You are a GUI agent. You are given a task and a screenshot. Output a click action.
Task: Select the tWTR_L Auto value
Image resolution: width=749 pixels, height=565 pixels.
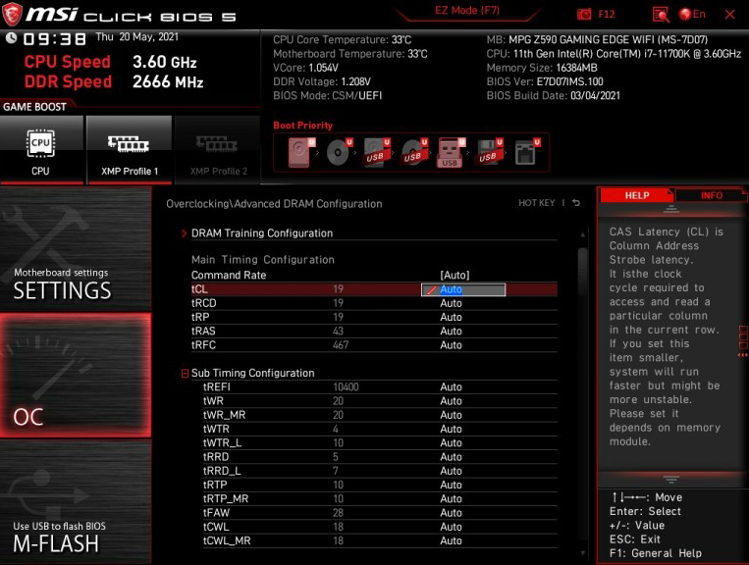pyautogui.click(x=451, y=442)
